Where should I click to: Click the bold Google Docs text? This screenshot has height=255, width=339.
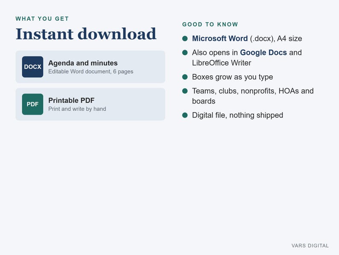263,53
